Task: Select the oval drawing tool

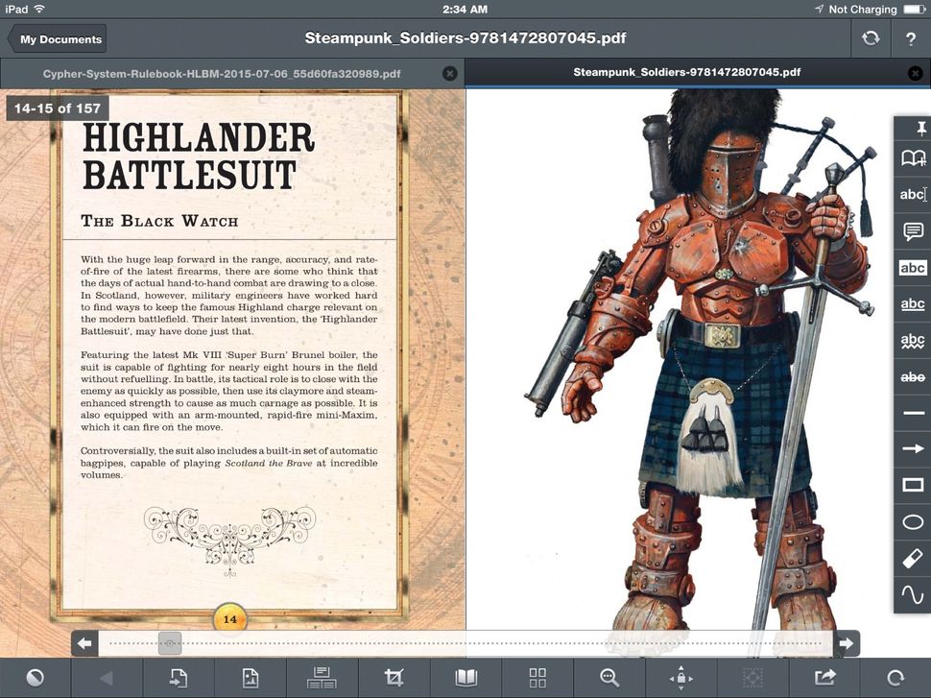Action: [910, 521]
